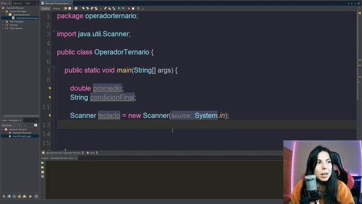This screenshot has height=204, width=362.
Task: Toggle Show Inherited Members filter
Action: (x=4, y=197)
